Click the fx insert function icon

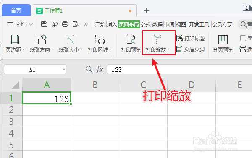(100, 70)
